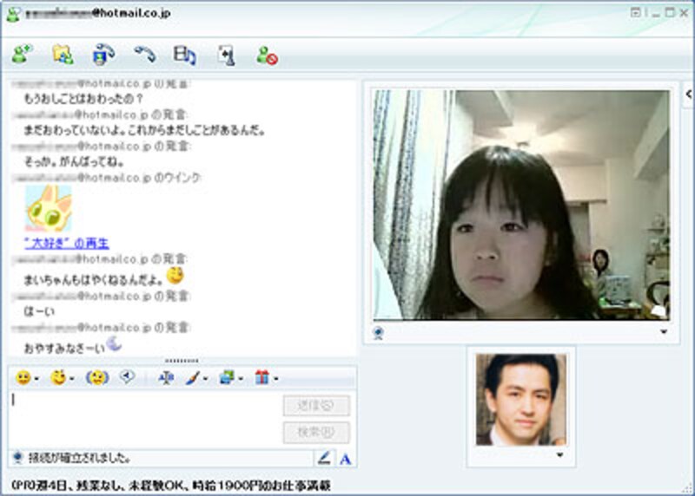Start a video call from toolbar
695x496 pixels.
click(103, 55)
